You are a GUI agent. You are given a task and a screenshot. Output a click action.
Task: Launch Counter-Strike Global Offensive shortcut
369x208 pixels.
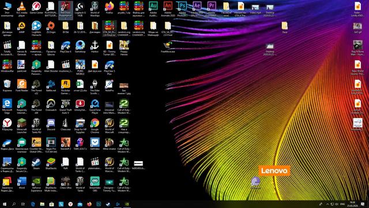[36, 146]
